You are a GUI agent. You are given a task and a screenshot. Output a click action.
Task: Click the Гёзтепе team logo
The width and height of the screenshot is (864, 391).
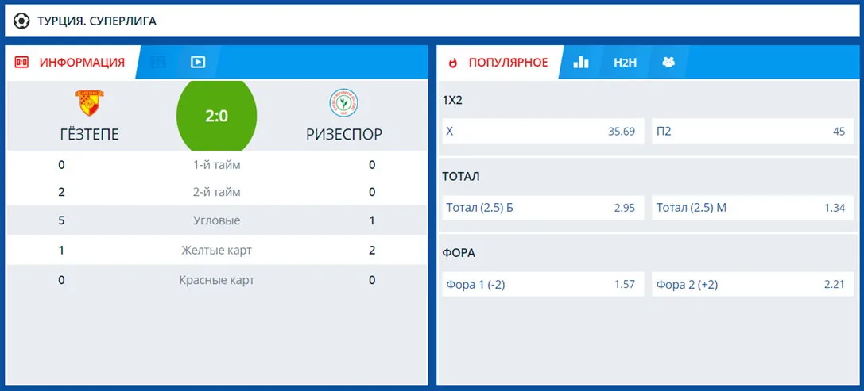[x=89, y=103]
